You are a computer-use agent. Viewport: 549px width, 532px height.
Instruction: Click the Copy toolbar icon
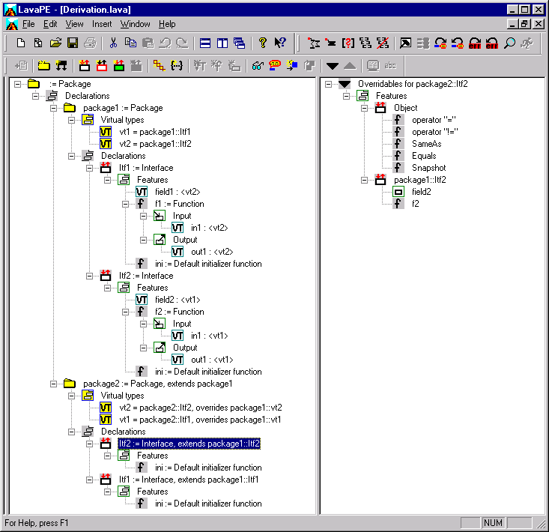[x=130, y=43]
